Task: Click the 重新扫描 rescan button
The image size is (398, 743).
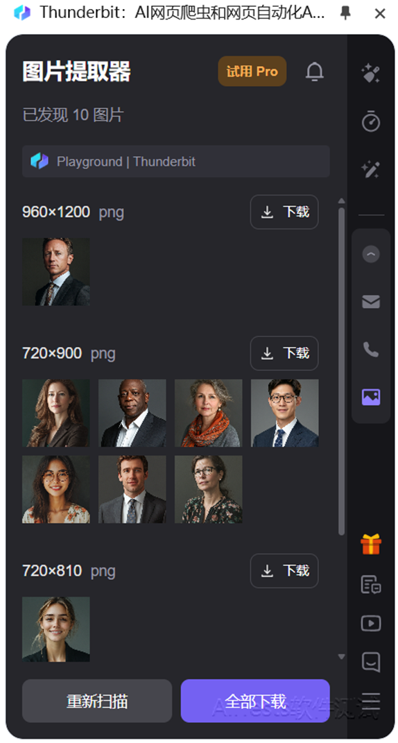Action: (96, 701)
